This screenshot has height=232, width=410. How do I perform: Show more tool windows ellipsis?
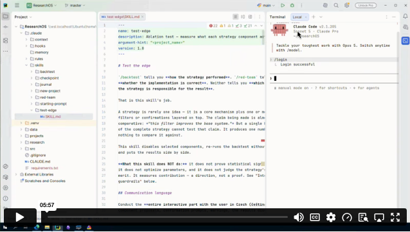point(6,51)
